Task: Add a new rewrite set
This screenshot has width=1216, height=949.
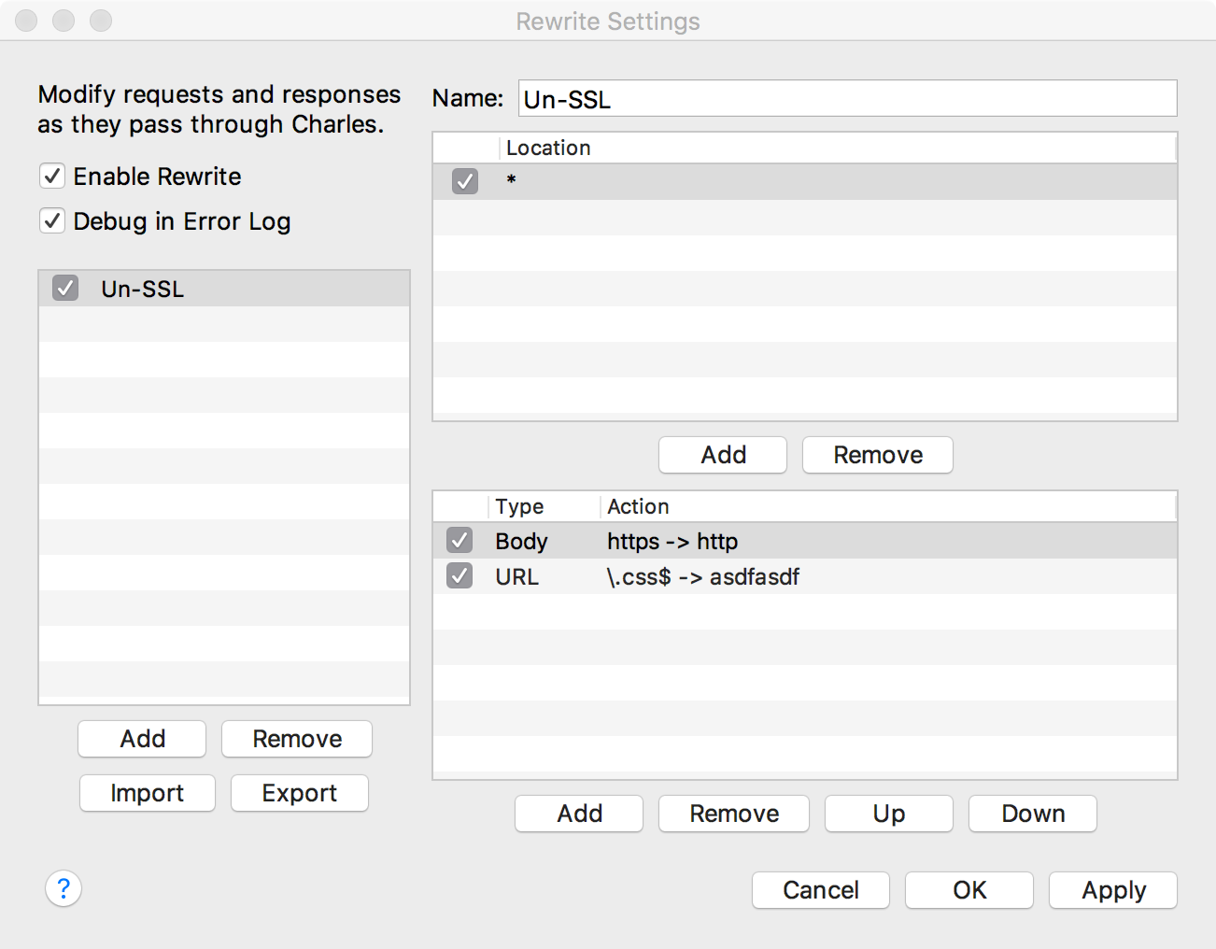Action: (x=141, y=739)
